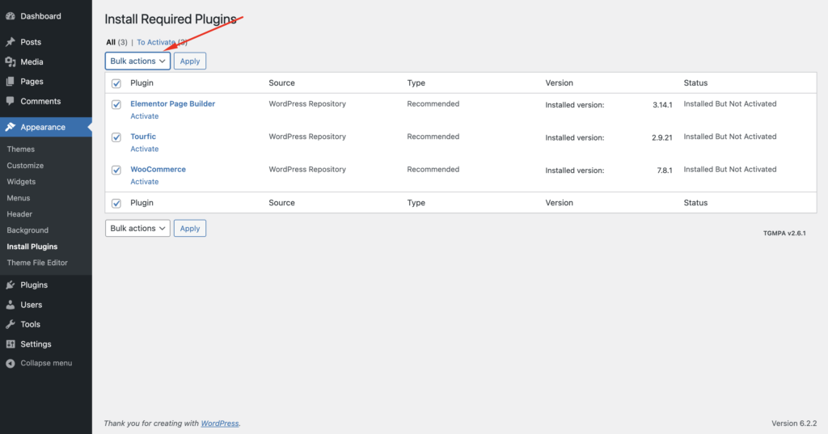The height and width of the screenshot is (434, 828).
Task: Click the Users person icon
Action: [10, 305]
